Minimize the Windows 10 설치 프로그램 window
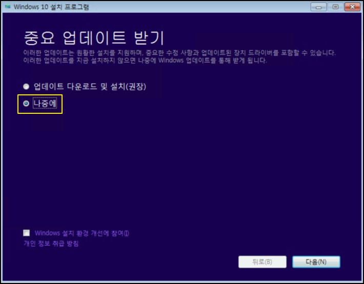Screen dimensions: 364x284 pyautogui.click(x=318, y=7)
